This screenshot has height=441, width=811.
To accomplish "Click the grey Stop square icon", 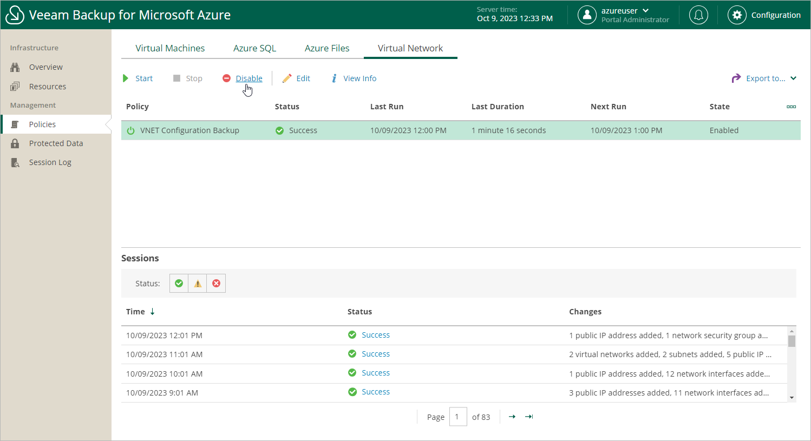I will coord(176,78).
